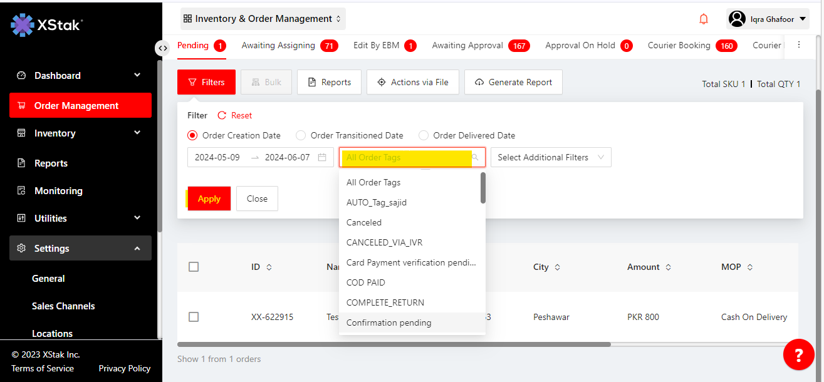Open Select Additional Filters dropdown
The width and height of the screenshot is (824, 382).
point(550,158)
